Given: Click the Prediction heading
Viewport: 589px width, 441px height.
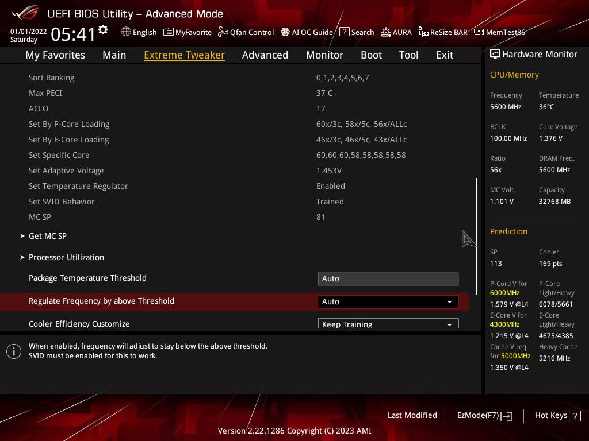Looking at the screenshot, I should coord(508,231).
